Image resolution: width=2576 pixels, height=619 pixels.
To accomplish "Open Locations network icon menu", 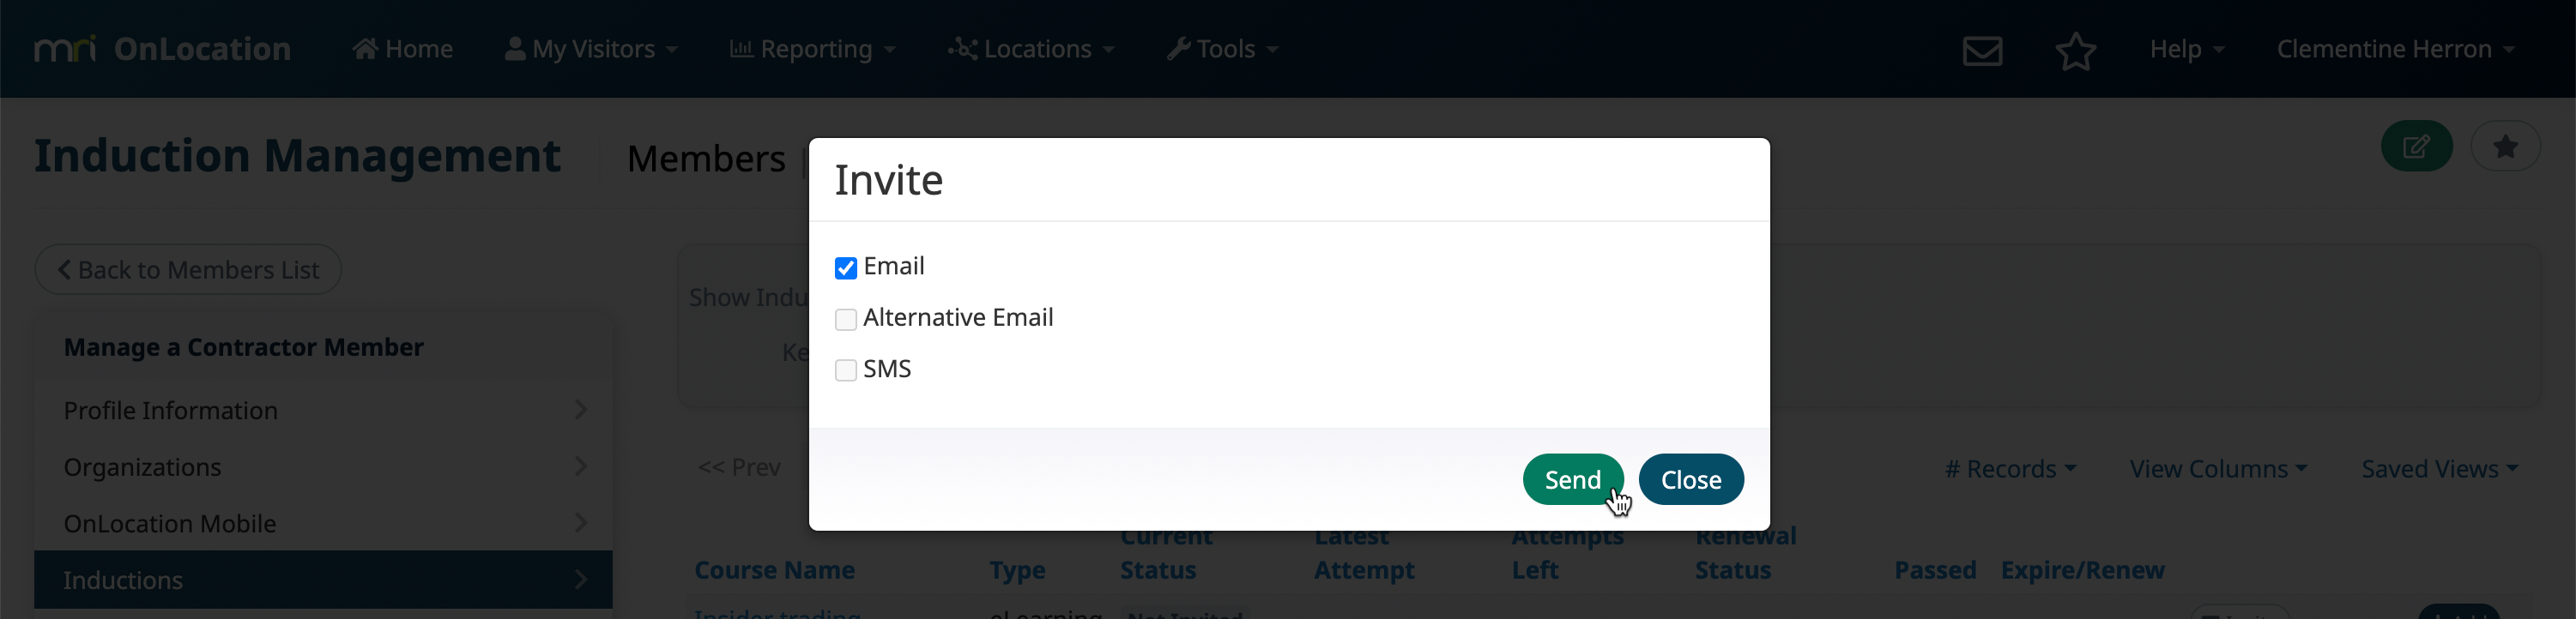I will [1031, 49].
